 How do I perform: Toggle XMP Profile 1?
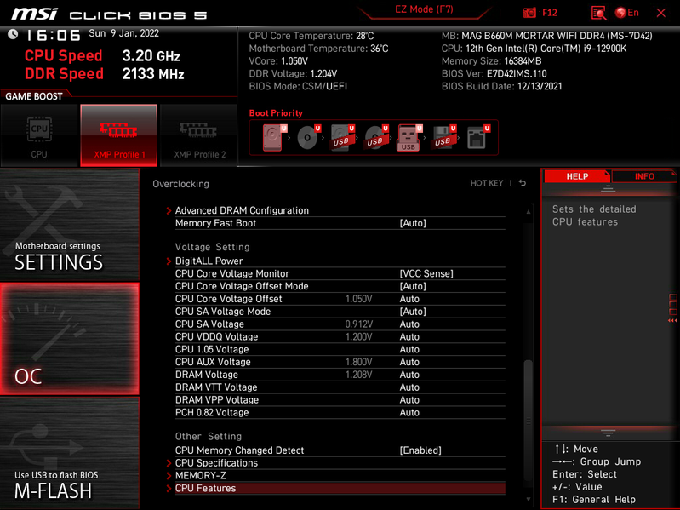119,135
